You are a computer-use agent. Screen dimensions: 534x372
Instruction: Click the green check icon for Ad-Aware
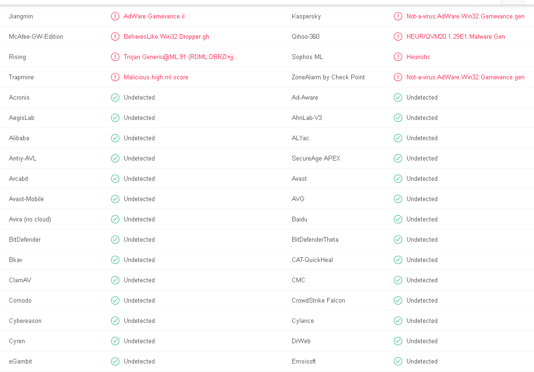coord(398,97)
